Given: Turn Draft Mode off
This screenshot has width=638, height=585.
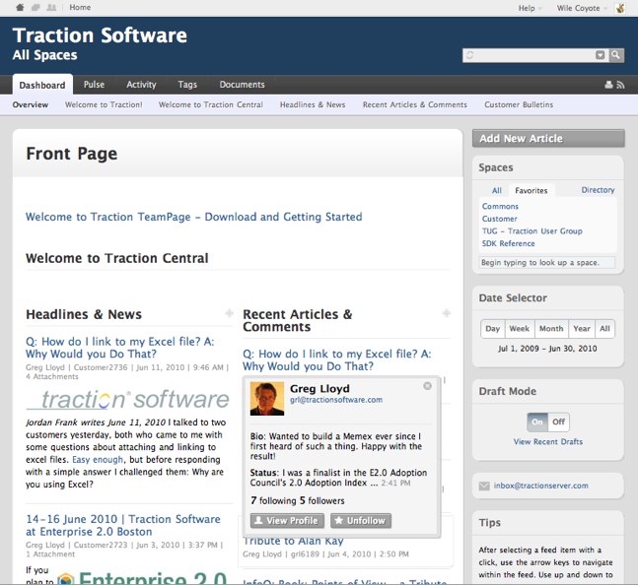Looking at the screenshot, I should tap(559, 422).
